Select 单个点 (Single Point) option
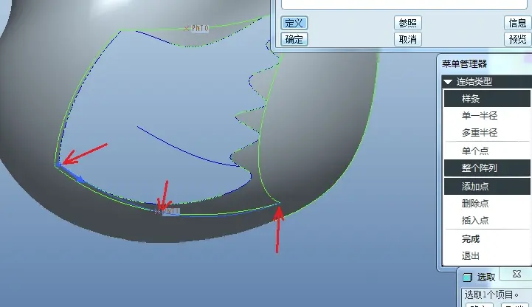The image size is (532, 307). [487, 151]
